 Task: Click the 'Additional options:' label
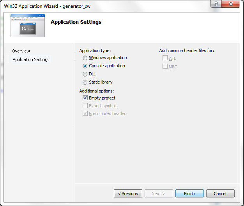(97, 91)
